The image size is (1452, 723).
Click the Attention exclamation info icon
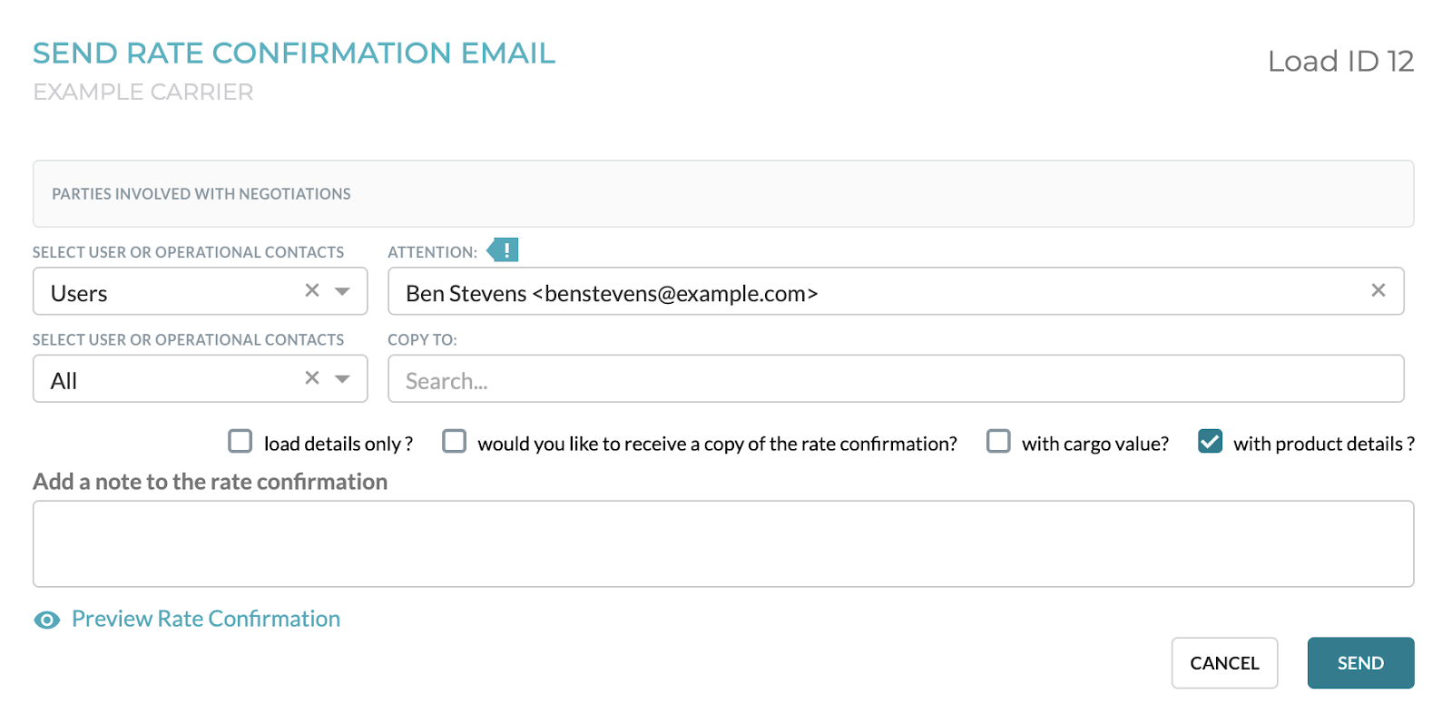(x=503, y=250)
